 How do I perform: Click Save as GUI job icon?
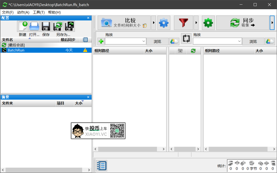click(58, 26)
